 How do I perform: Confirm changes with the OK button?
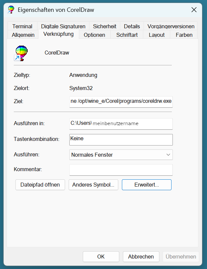click(x=101, y=257)
